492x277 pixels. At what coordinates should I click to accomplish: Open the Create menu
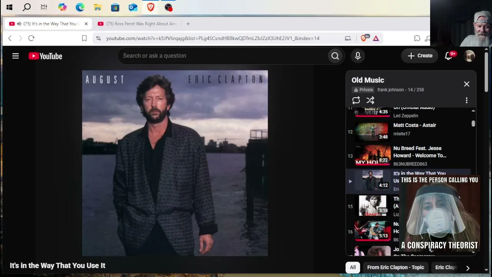[420, 56]
